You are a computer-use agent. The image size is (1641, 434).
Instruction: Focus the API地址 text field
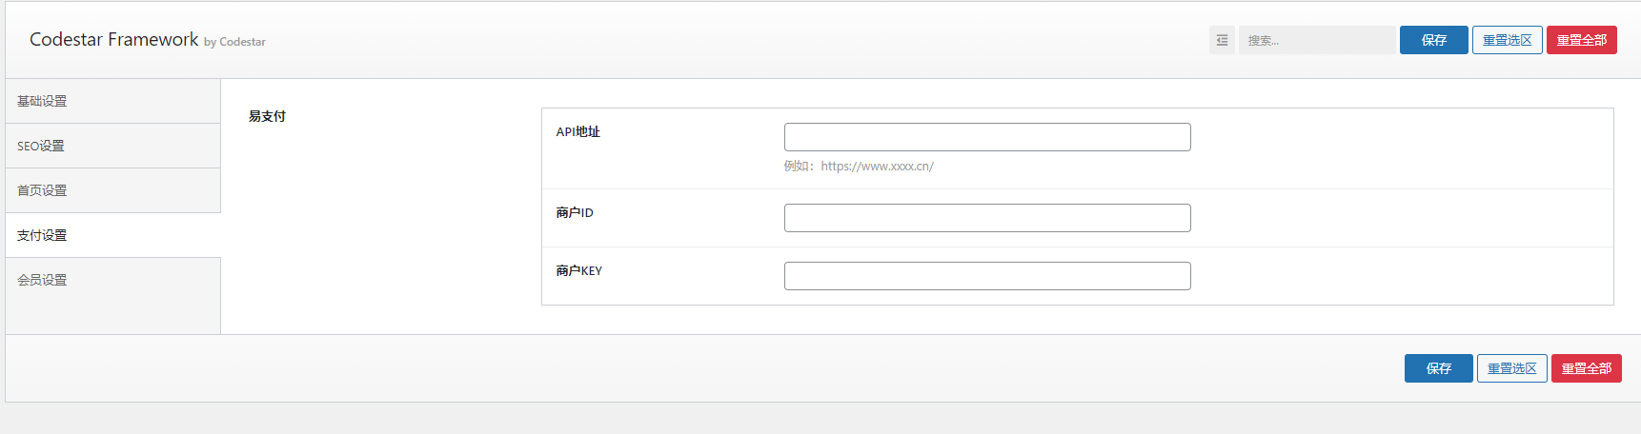(987, 137)
